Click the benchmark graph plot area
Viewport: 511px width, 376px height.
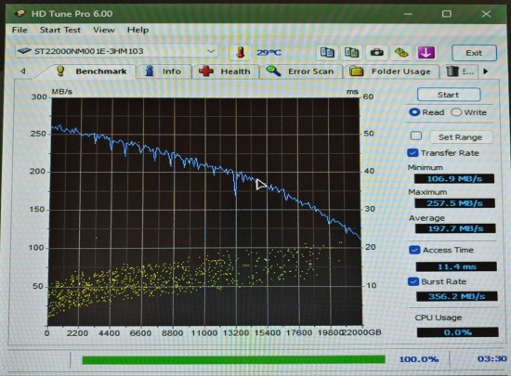click(x=205, y=212)
